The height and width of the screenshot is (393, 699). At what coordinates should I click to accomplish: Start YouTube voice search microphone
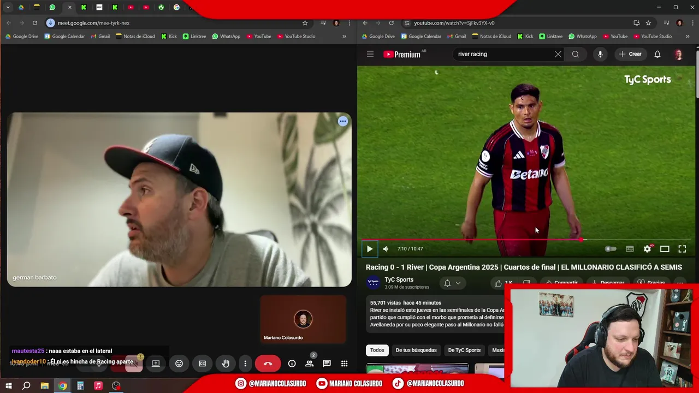point(600,54)
